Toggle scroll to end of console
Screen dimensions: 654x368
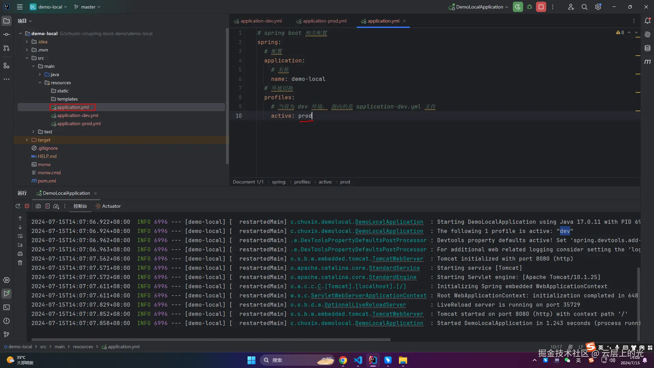(x=20, y=245)
